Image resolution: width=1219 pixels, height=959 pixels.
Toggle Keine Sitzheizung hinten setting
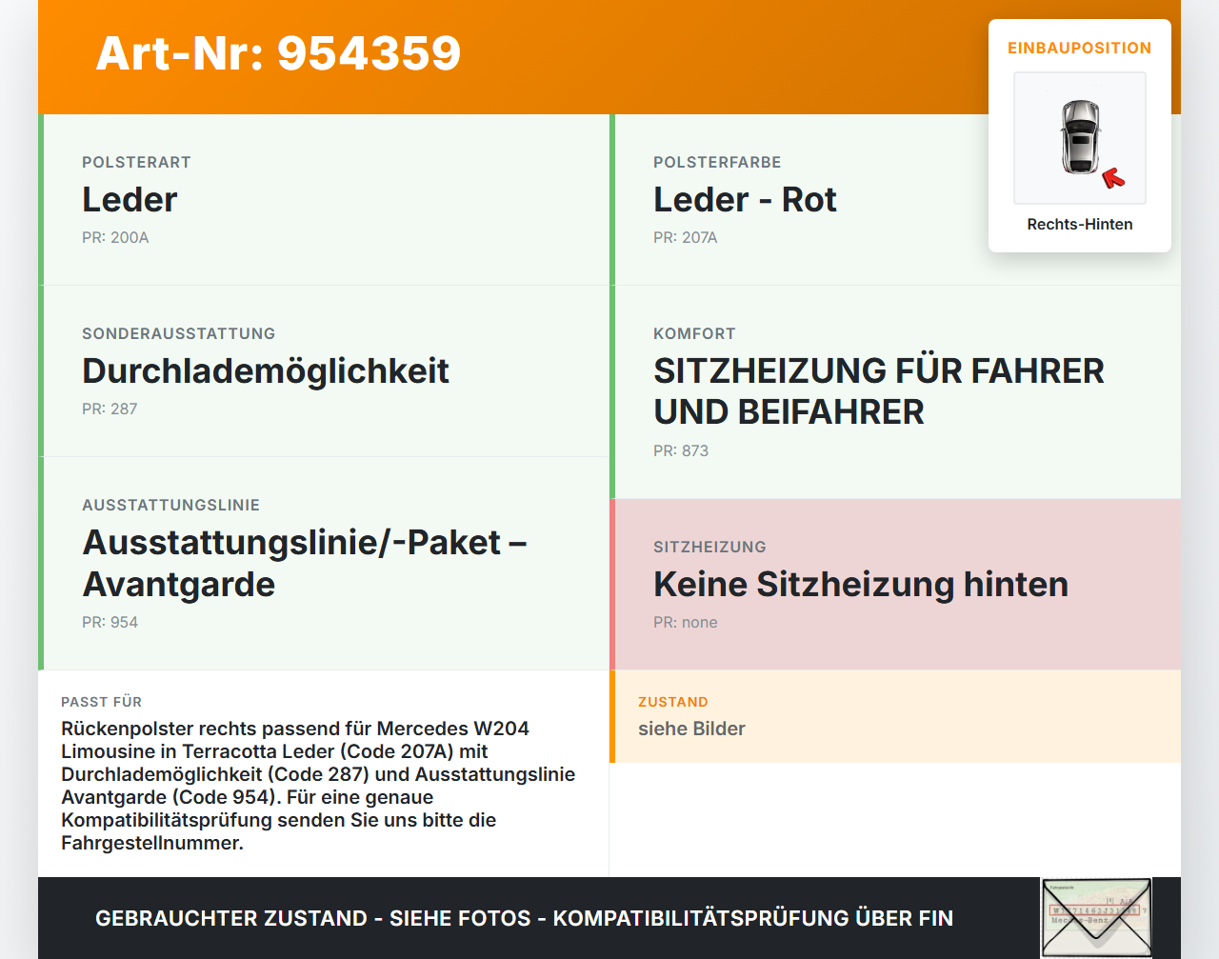[860, 584]
